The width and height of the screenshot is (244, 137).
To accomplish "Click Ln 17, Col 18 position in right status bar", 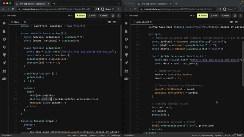I will [x=202, y=135].
